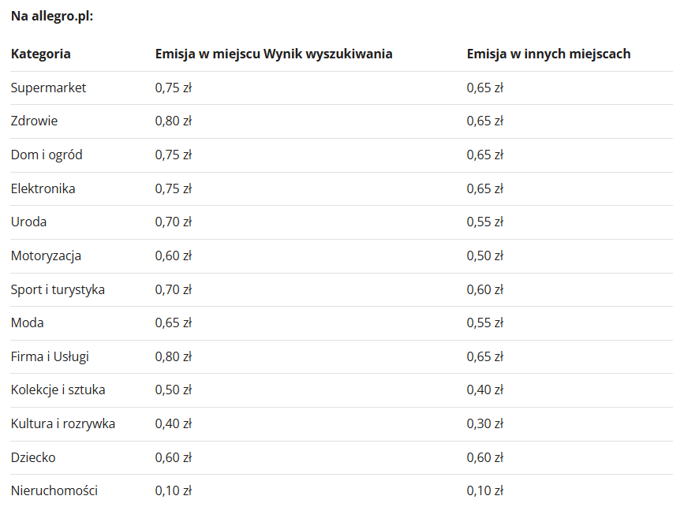Select the Dom i ogród category cell
The height and width of the screenshot is (507, 684).
pyautogui.click(x=47, y=155)
